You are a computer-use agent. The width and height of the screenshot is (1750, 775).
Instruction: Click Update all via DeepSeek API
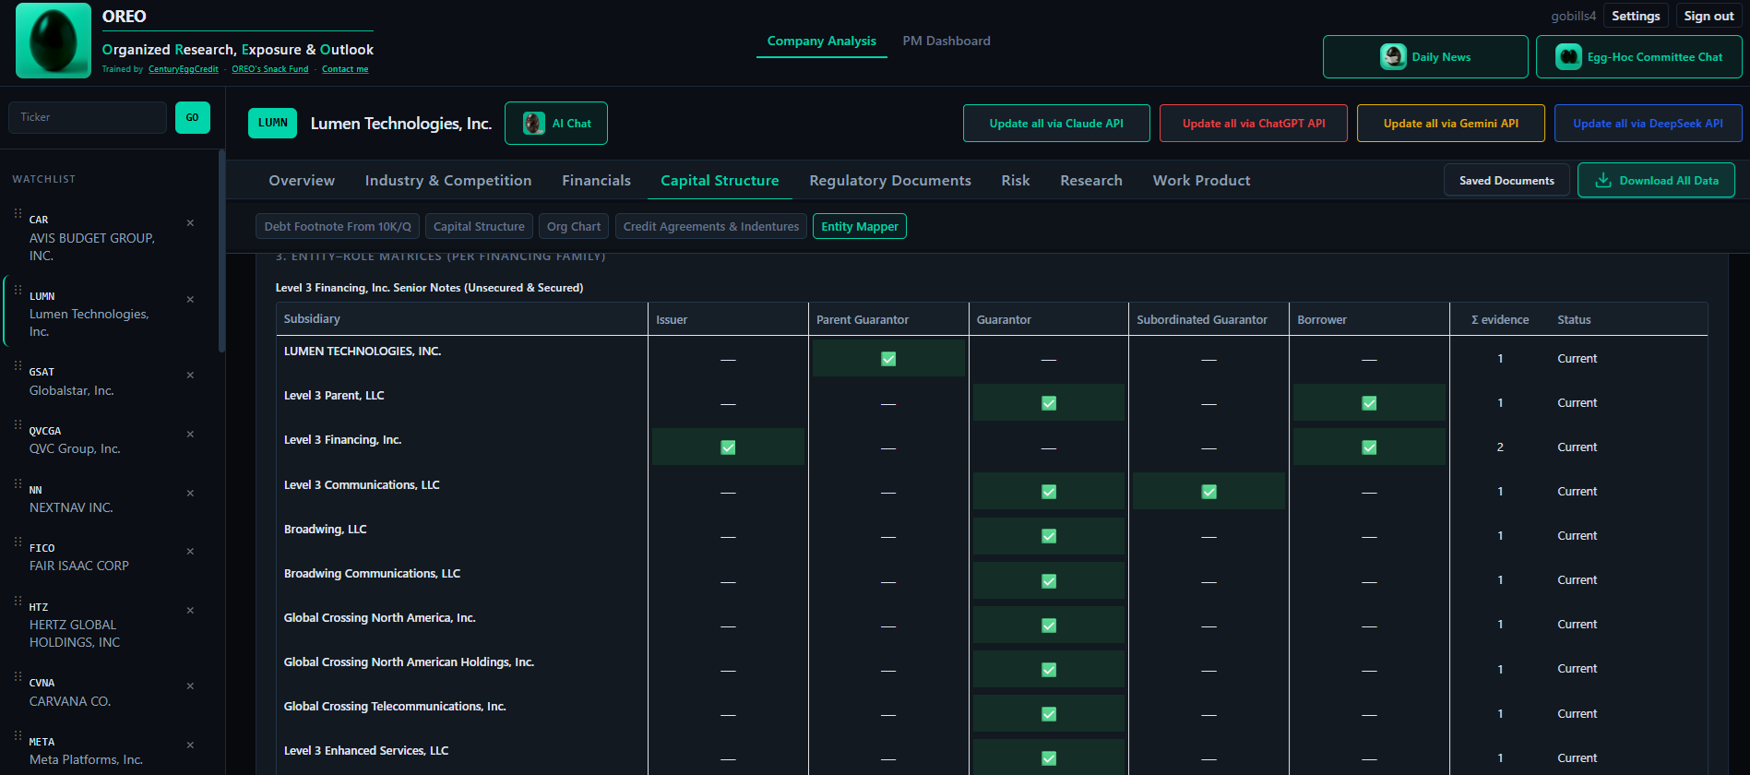click(1649, 123)
